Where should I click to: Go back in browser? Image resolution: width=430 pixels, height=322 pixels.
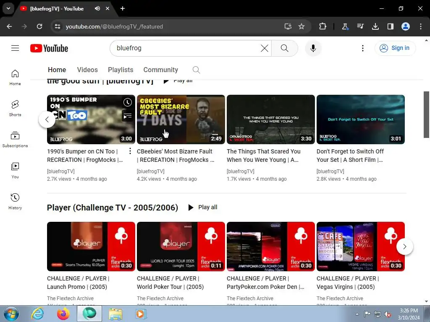click(x=9, y=26)
